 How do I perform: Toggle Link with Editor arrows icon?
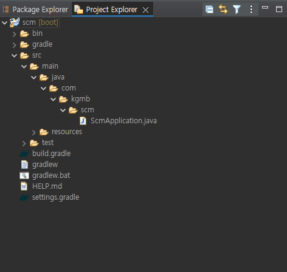point(223,9)
